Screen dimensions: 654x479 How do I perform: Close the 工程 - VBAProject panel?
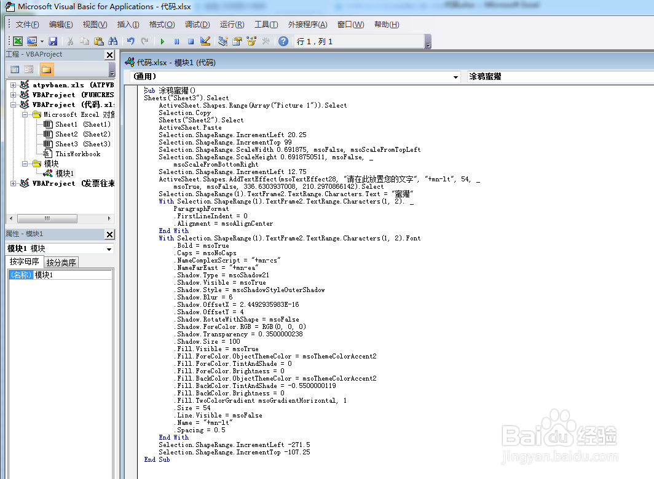109,55
